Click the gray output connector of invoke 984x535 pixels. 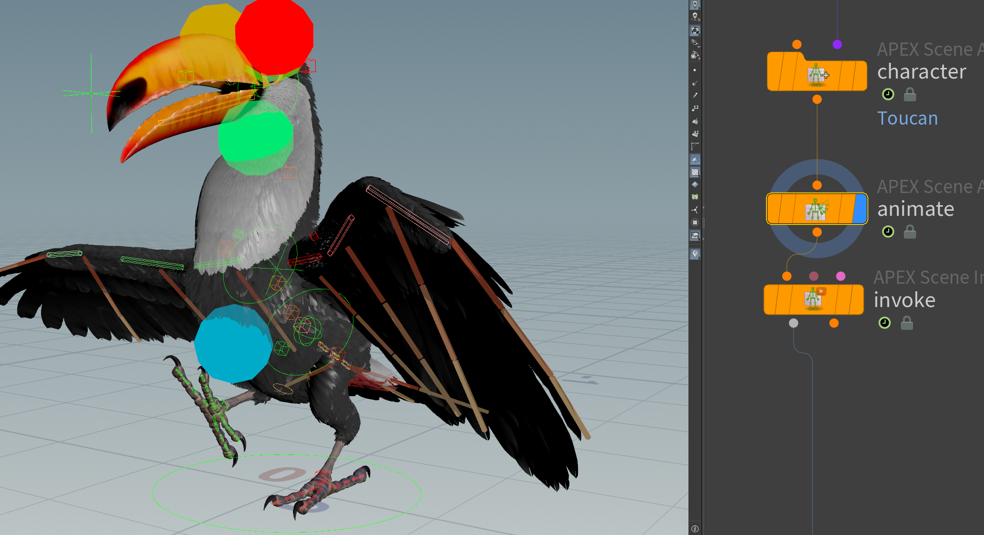click(x=793, y=323)
